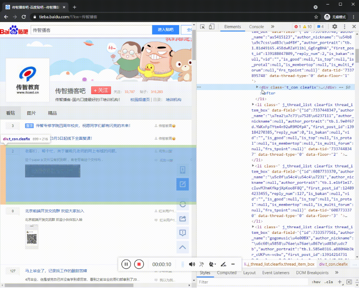Stop the screen recording with the red square
The width and height of the screenshot is (359, 288).
(139, 264)
